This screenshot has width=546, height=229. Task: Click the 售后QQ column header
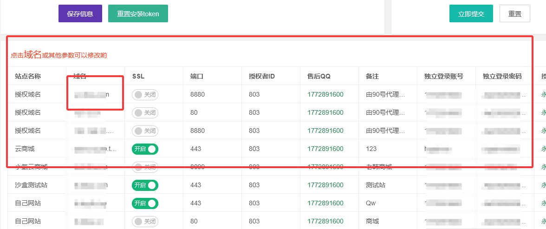click(x=318, y=76)
